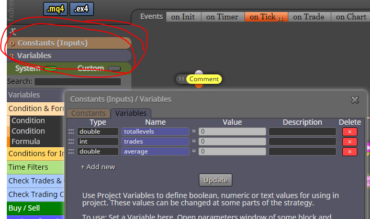Open type dropdown for totallevels

pyautogui.click(x=98, y=132)
